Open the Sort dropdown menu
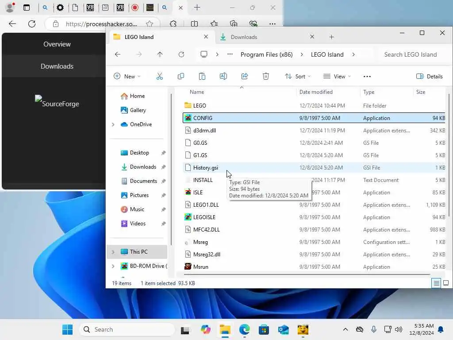Screen dimensions: 453x340 [x=298, y=76]
